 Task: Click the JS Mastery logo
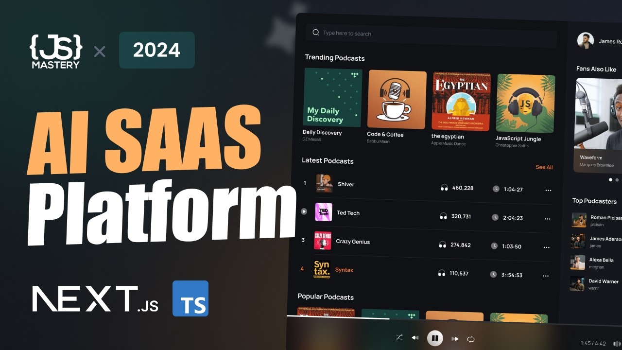pyautogui.click(x=55, y=51)
